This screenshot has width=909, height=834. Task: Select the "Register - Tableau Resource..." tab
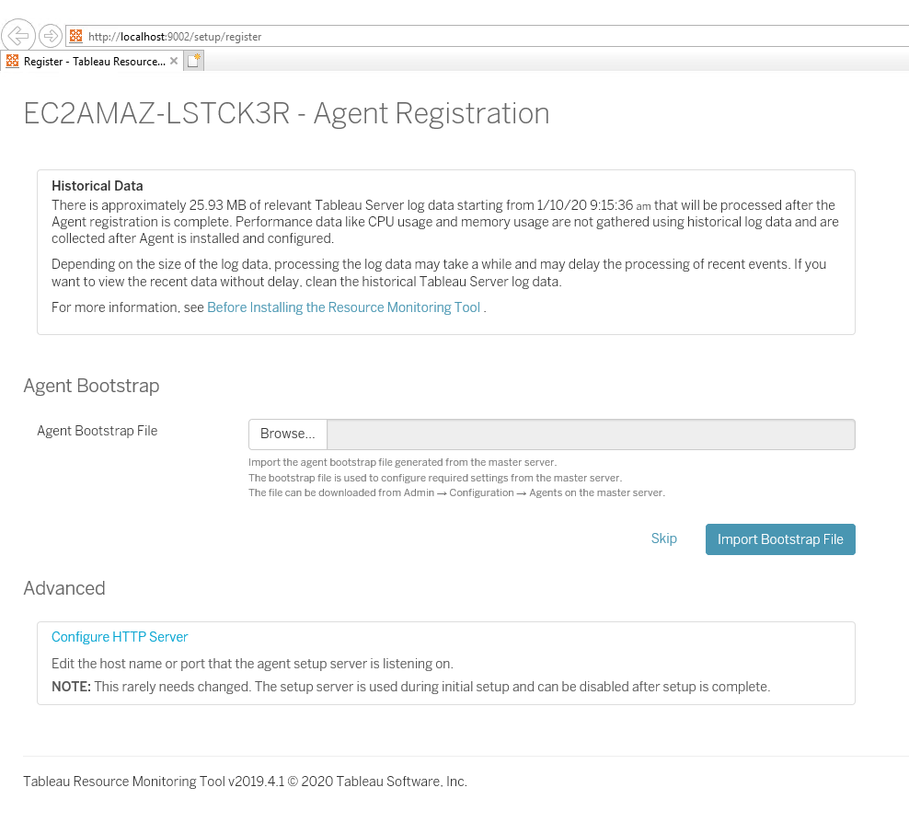92,61
